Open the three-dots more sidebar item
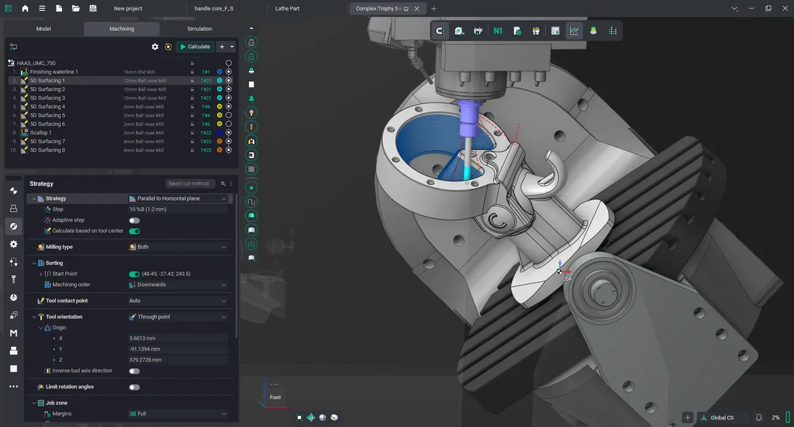This screenshot has width=794, height=427. [14, 387]
